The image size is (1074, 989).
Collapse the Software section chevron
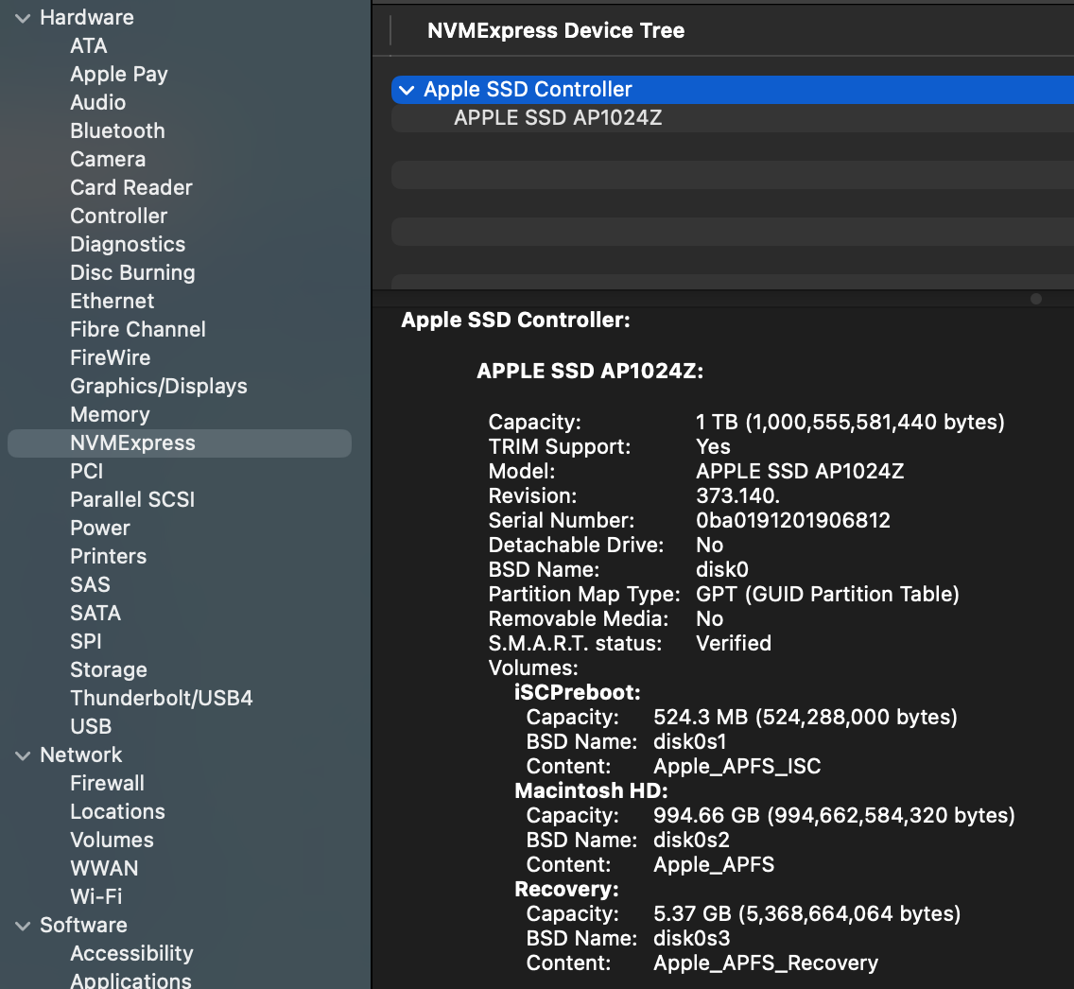(x=23, y=926)
